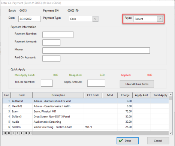Viewport: 175px width, 146px height.
Task: Focus the Payment Amount field
Action: coord(51,42)
